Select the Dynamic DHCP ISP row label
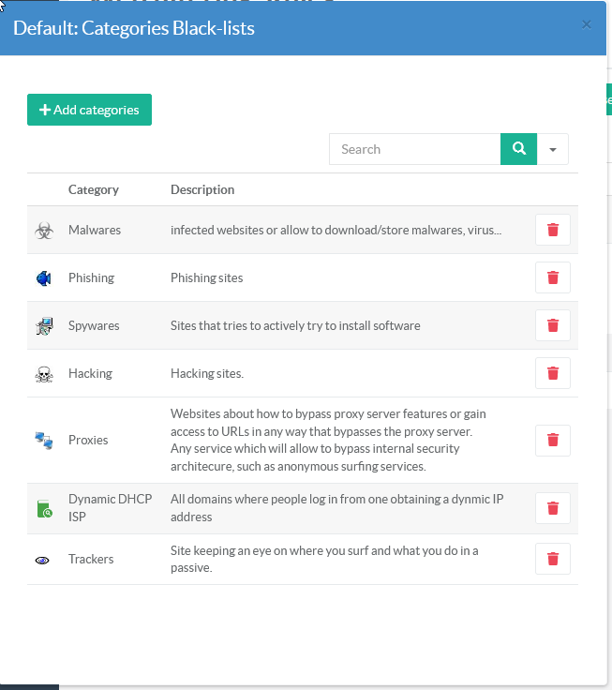 [x=110, y=508]
